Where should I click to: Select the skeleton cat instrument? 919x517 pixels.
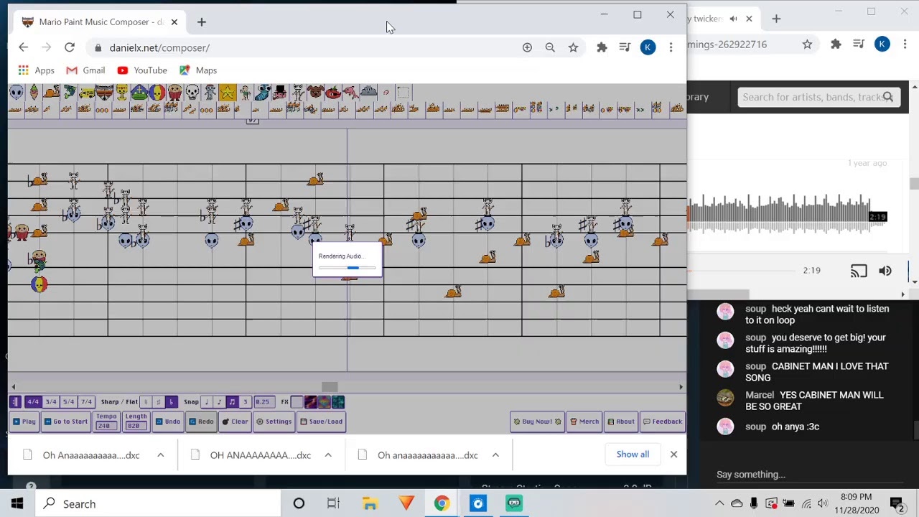click(298, 92)
